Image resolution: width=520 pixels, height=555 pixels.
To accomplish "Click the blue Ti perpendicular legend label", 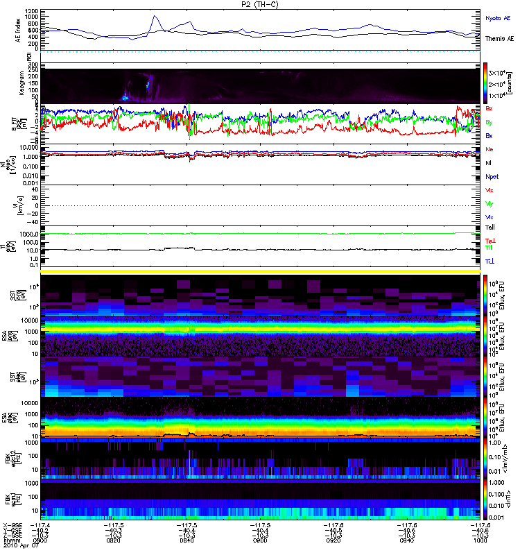I will coord(489,262).
